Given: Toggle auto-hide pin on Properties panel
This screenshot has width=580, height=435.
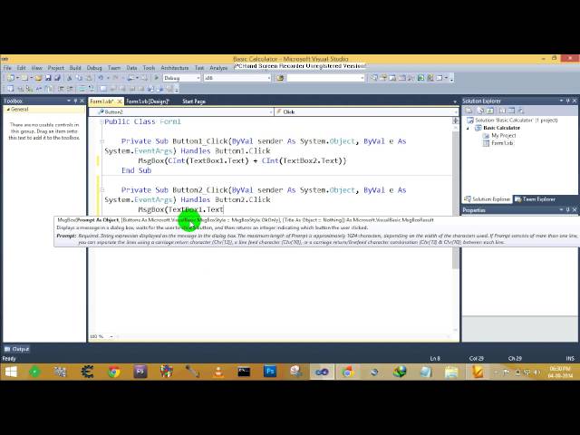Looking at the screenshot, I should [x=568, y=209].
